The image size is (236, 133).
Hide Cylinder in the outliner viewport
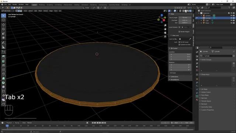coord(231,18)
